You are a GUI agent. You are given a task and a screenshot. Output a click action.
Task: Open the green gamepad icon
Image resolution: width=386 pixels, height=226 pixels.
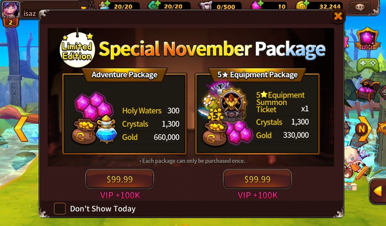click(x=367, y=65)
